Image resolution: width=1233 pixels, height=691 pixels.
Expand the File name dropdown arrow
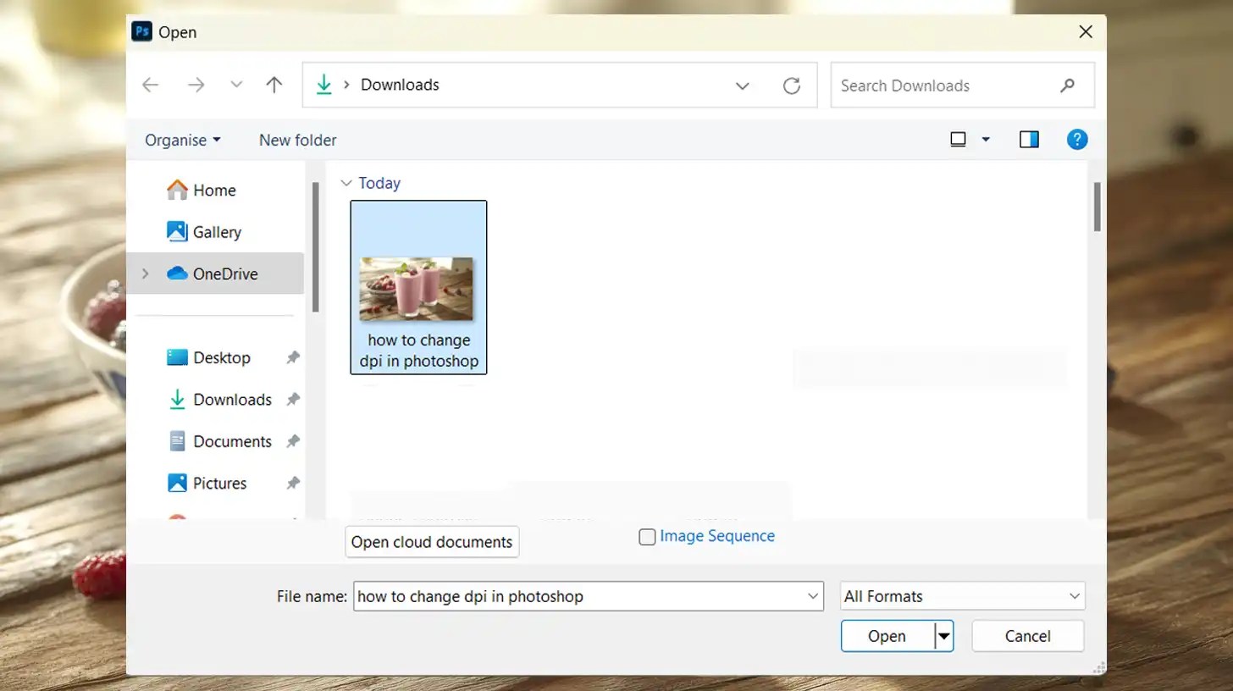pyautogui.click(x=815, y=596)
